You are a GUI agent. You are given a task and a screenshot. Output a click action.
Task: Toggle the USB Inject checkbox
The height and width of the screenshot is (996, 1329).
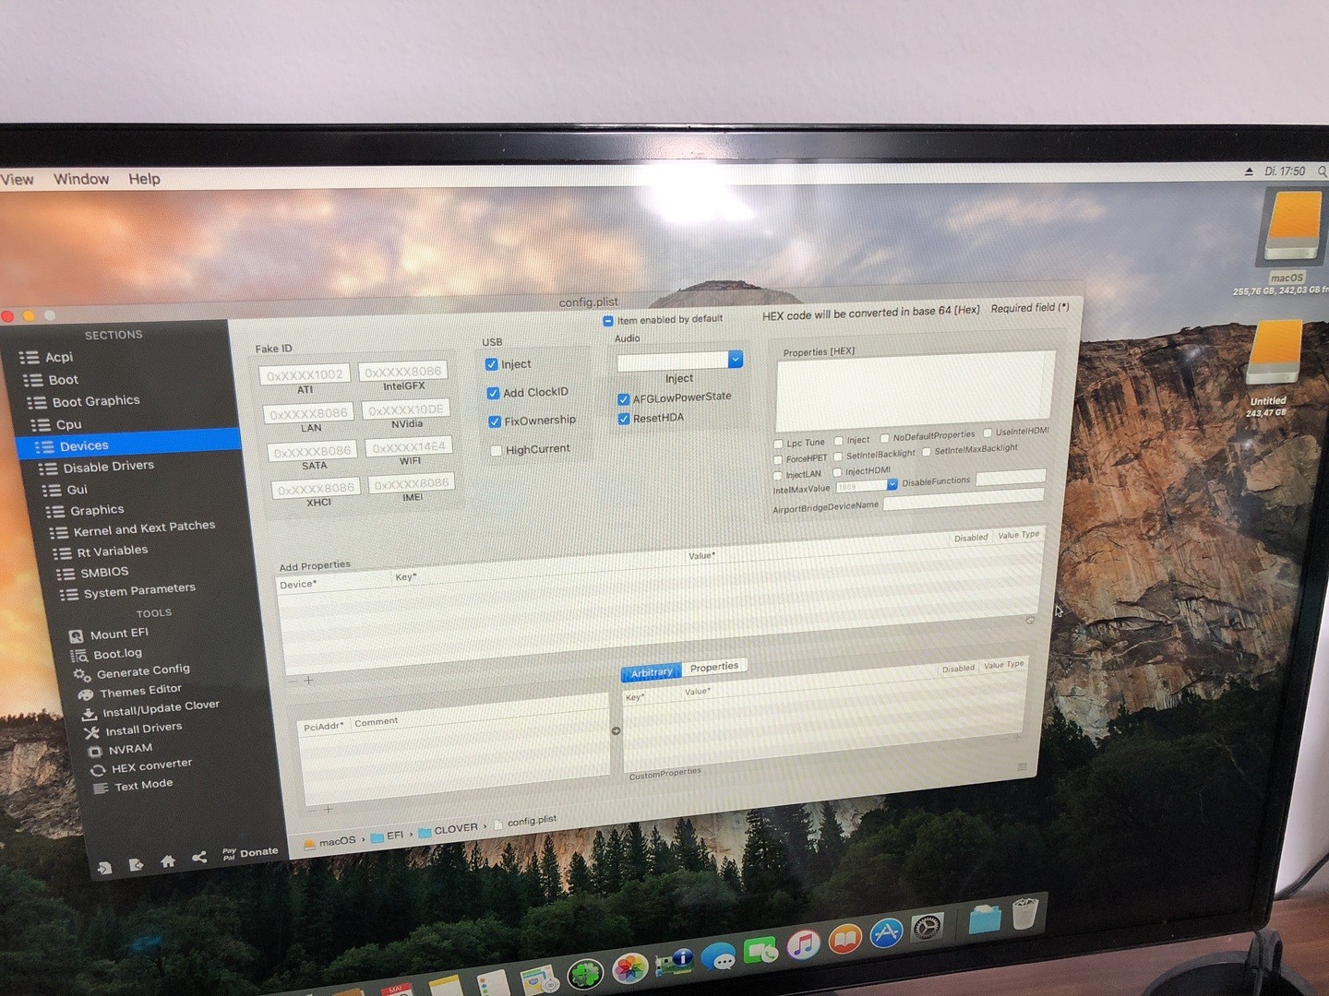[492, 365]
